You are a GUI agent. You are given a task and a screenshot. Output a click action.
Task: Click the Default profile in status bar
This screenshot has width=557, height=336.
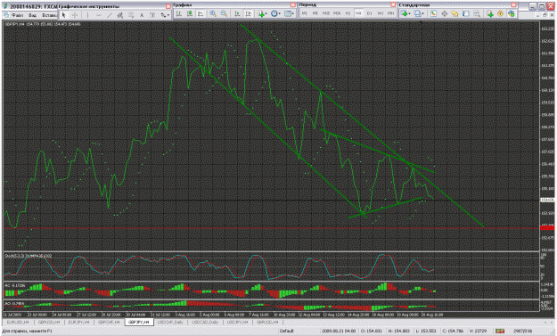coord(286,331)
